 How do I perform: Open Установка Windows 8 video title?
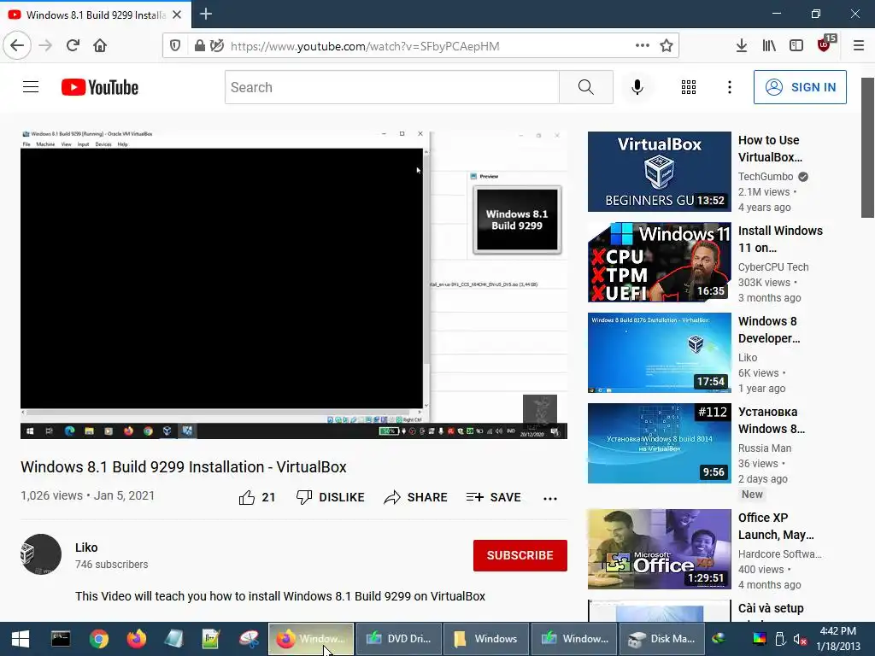(772, 420)
